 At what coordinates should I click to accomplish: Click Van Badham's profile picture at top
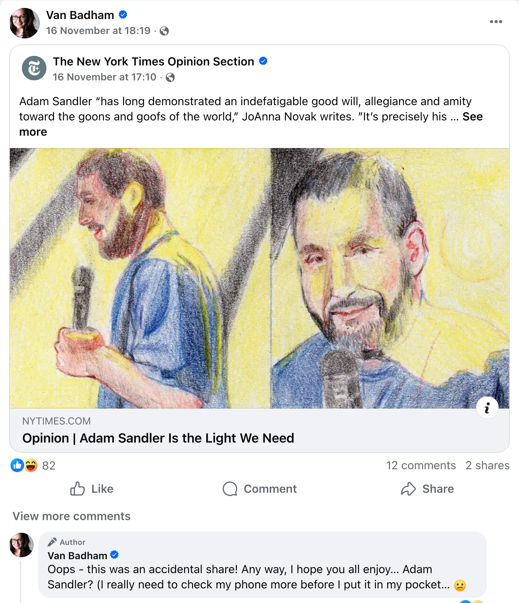click(x=24, y=23)
